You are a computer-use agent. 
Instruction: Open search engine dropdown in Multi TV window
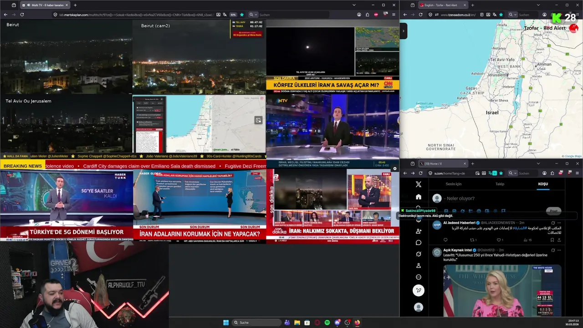point(252,15)
